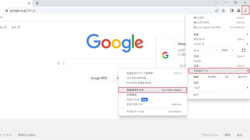Click the Google search input field
This screenshot has height=140, width=250.
pyautogui.click(x=105, y=63)
